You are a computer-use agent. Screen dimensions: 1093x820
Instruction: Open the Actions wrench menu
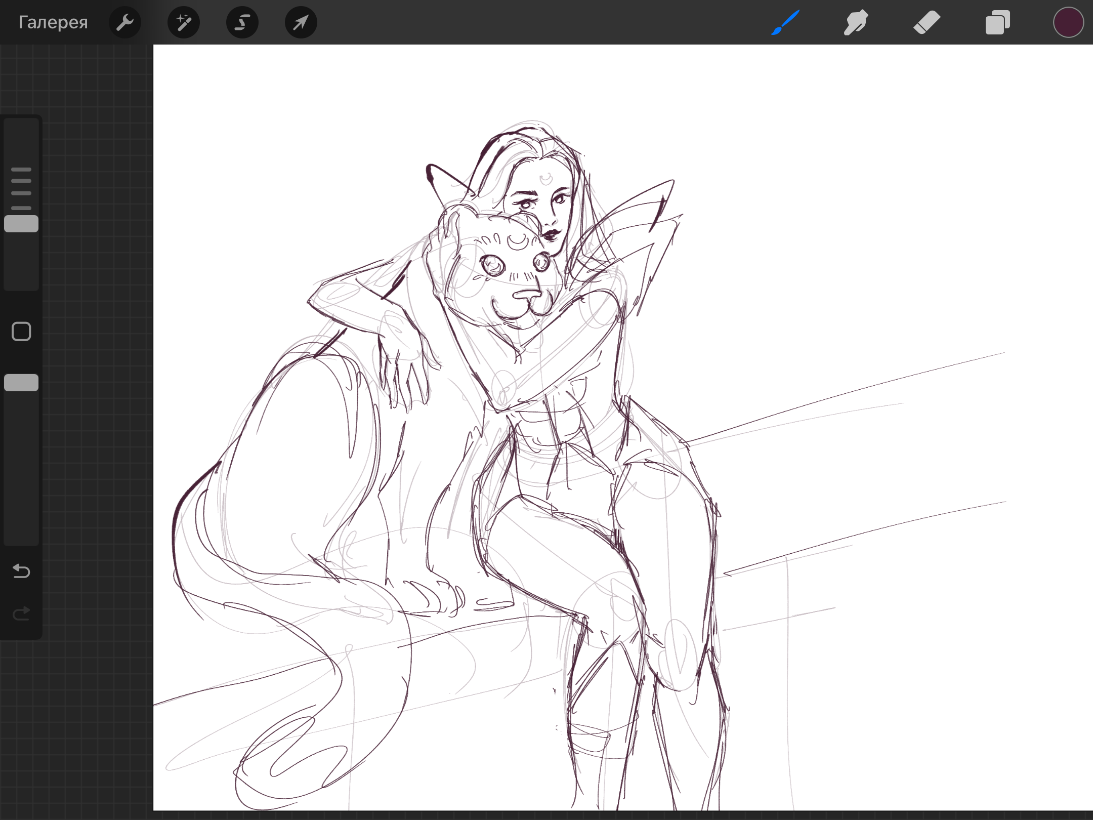[x=125, y=22]
